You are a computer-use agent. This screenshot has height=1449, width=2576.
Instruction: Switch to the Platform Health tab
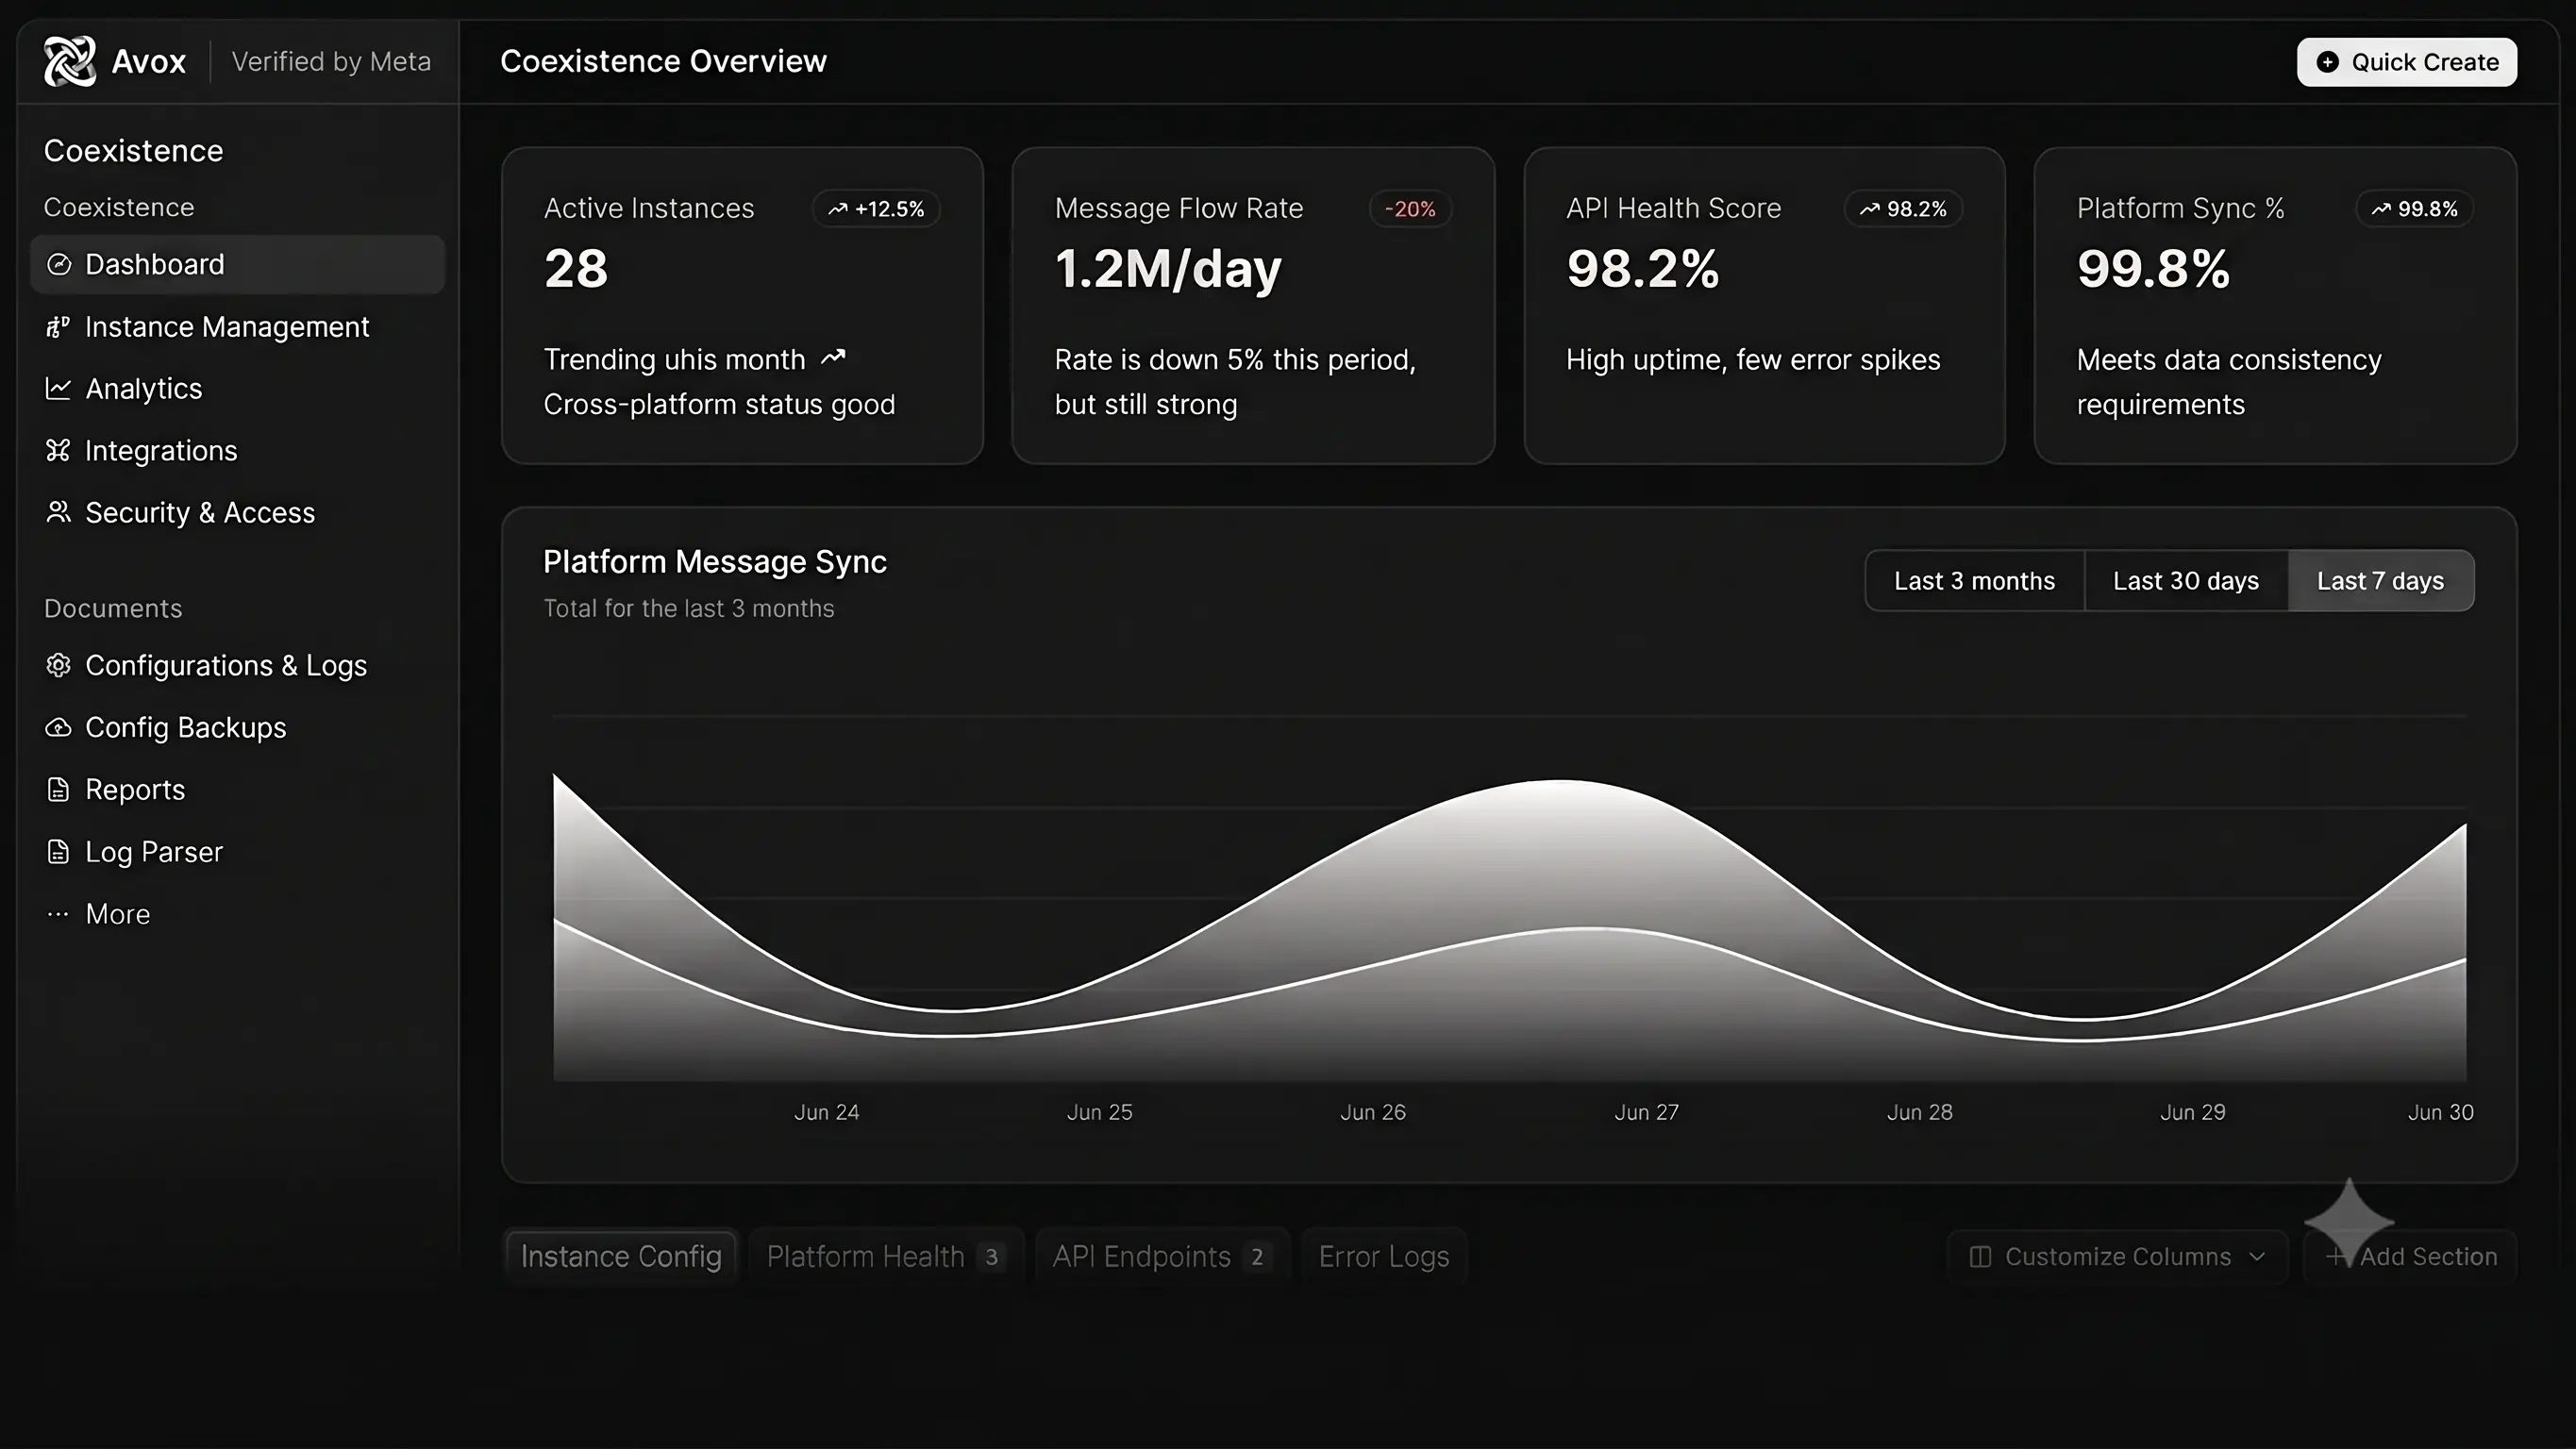[885, 1257]
